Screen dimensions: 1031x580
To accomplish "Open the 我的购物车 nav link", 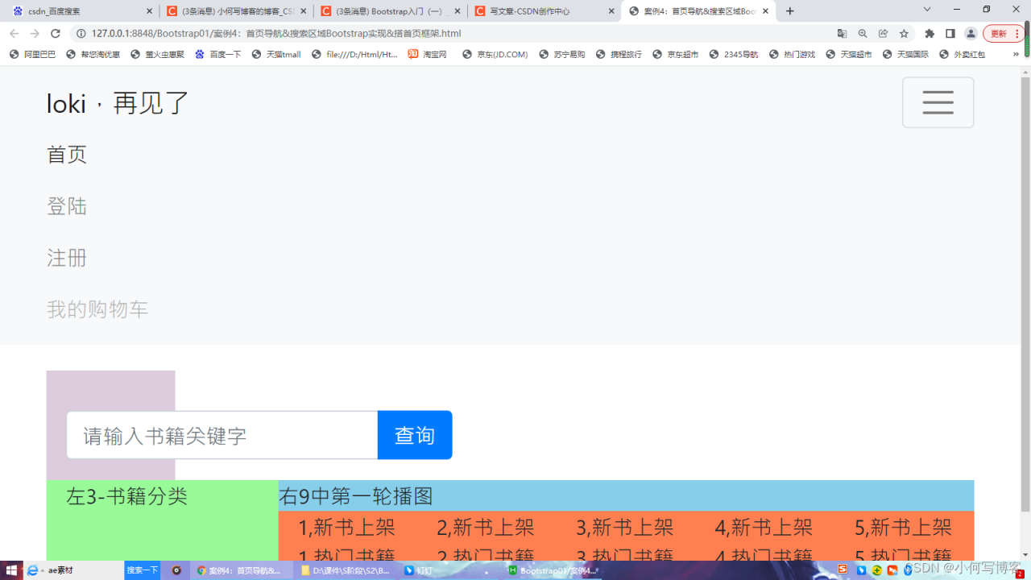I will [x=97, y=309].
